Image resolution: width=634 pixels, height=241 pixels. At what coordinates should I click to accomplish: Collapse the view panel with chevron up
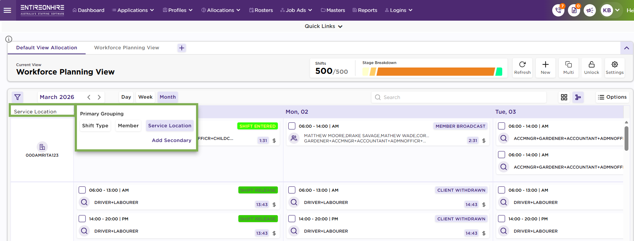626,48
